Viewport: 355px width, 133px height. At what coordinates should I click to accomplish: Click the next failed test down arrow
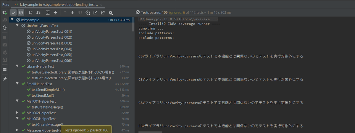(72, 12)
